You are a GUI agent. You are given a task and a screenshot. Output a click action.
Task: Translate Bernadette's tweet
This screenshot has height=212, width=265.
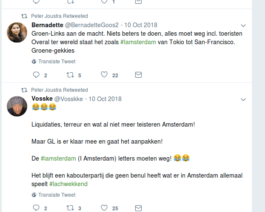point(57,62)
